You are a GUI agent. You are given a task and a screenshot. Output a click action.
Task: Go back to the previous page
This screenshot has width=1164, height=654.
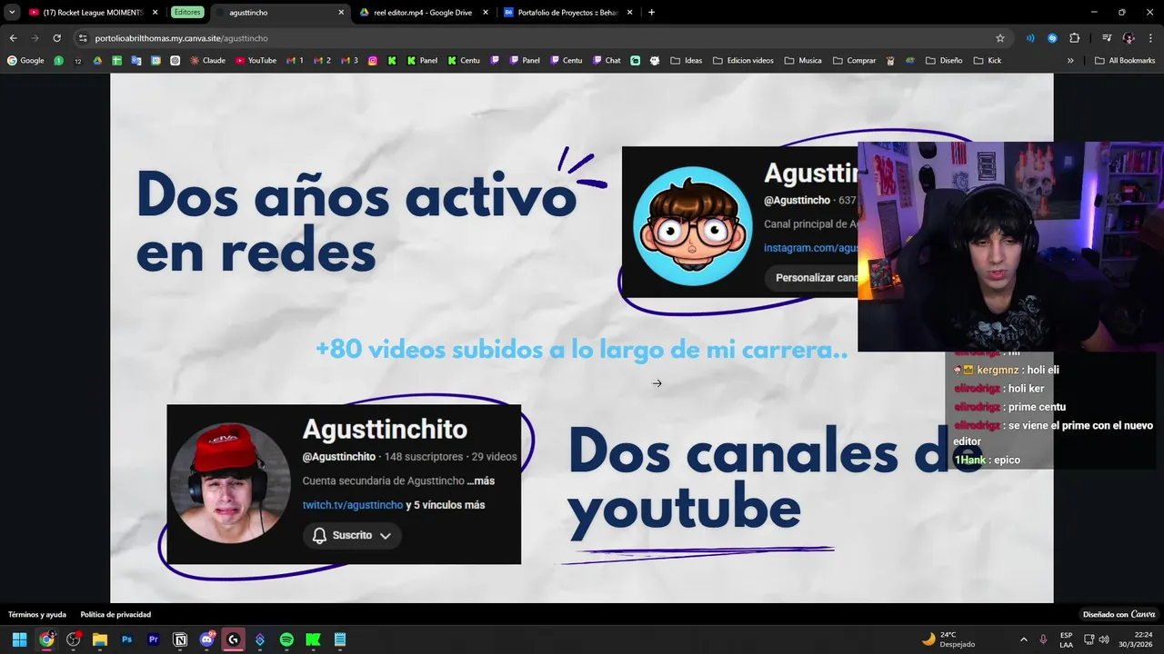(13, 38)
